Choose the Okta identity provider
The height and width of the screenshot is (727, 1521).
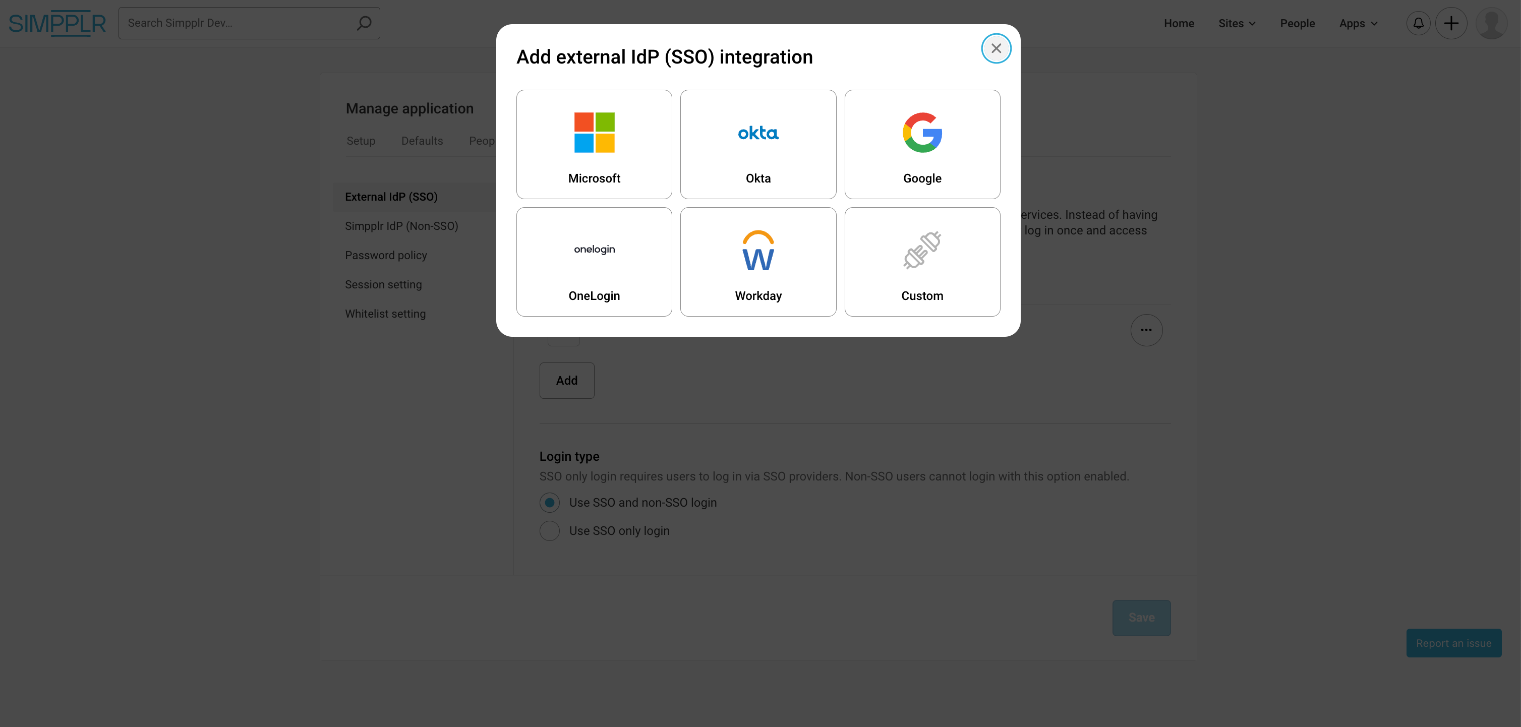coord(758,145)
